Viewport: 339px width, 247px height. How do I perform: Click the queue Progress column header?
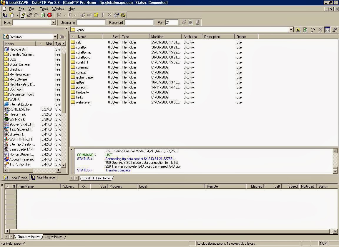[122, 186]
